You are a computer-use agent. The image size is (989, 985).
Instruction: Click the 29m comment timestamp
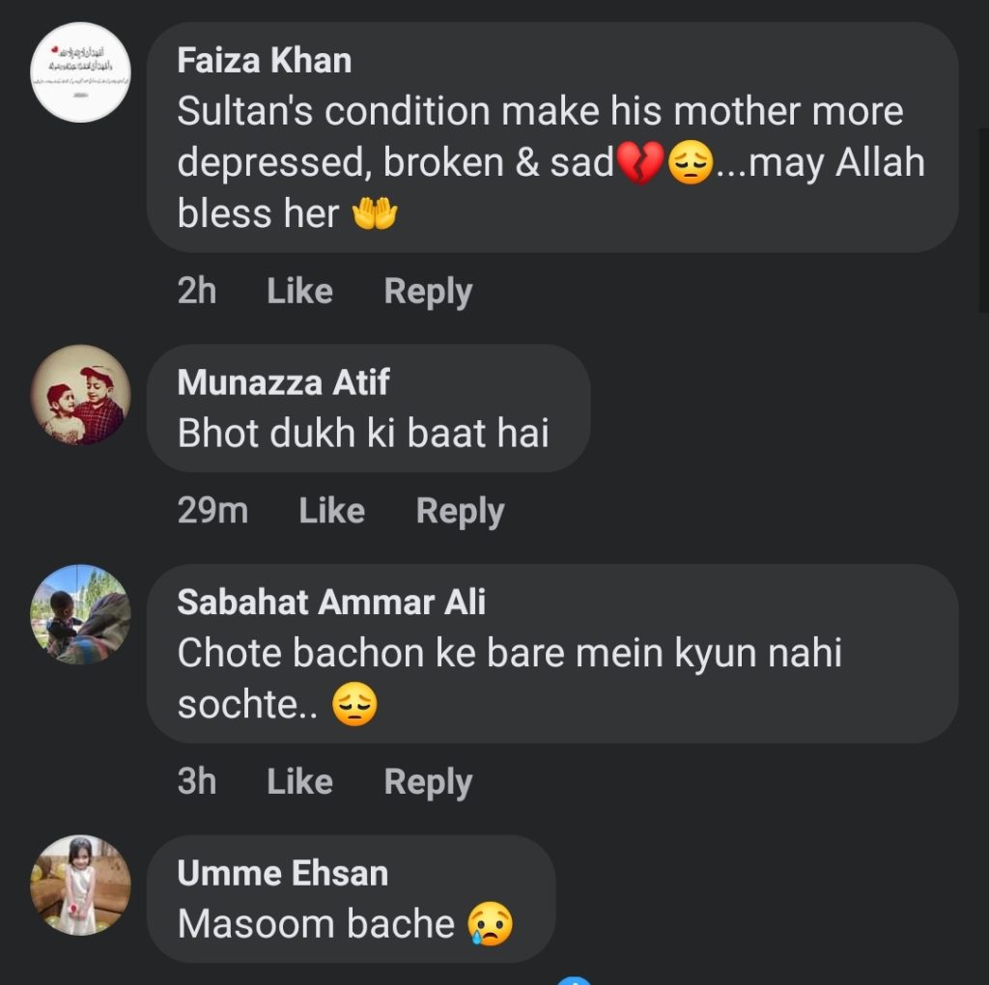[212, 512]
